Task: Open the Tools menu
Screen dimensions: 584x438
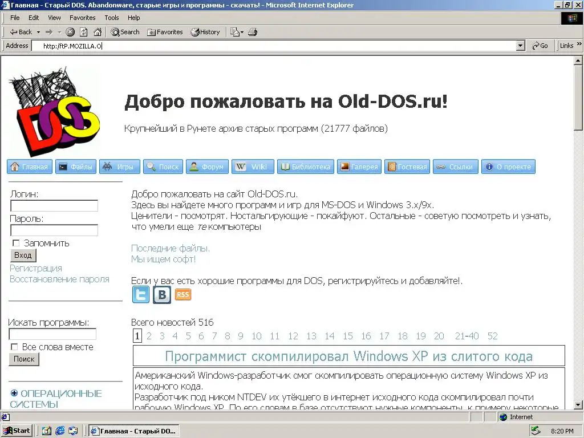Action: tap(111, 18)
